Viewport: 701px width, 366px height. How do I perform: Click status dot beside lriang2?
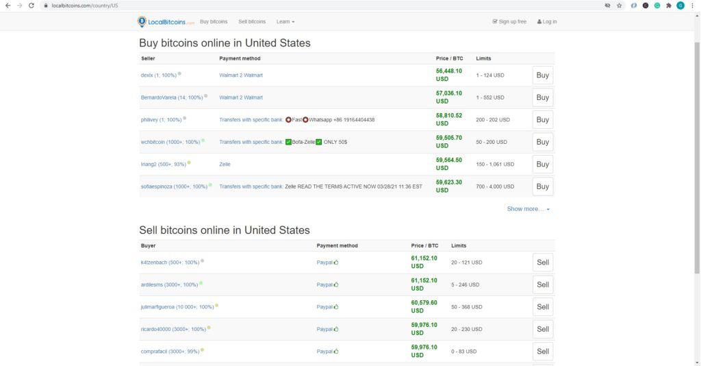[x=189, y=163]
